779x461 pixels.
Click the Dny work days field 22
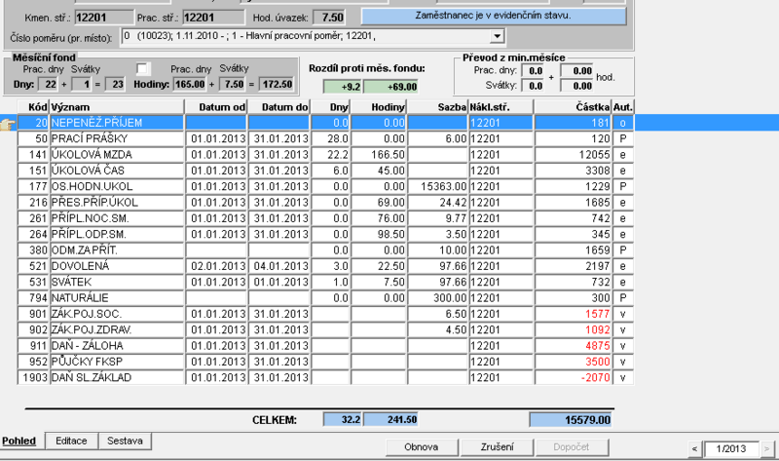pos(49,84)
